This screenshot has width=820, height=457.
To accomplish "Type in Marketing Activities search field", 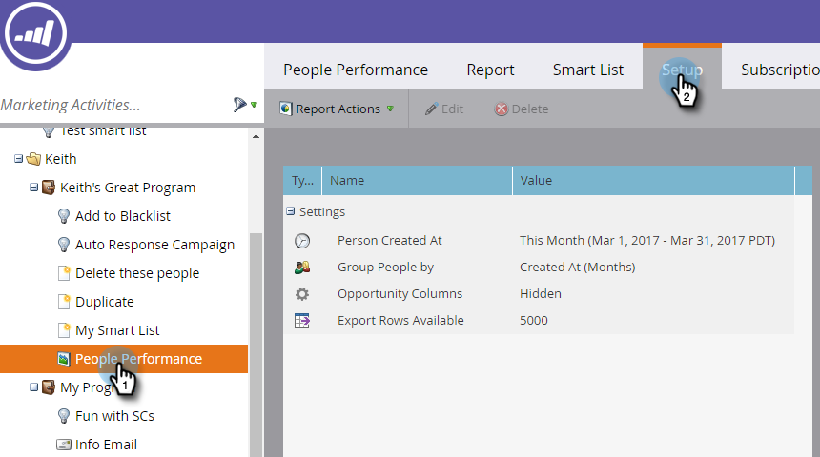I will pyautogui.click(x=110, y=105).
